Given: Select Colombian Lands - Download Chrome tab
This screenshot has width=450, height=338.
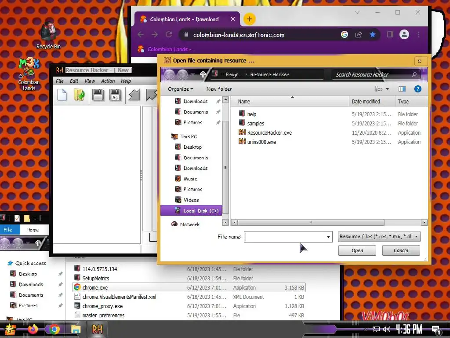Looking at the screenshot, I should (x=187, y=19).
